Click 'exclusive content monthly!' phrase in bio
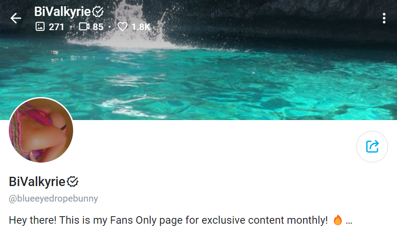This screenshot has height=233, width=397. (x=265, y=220)
